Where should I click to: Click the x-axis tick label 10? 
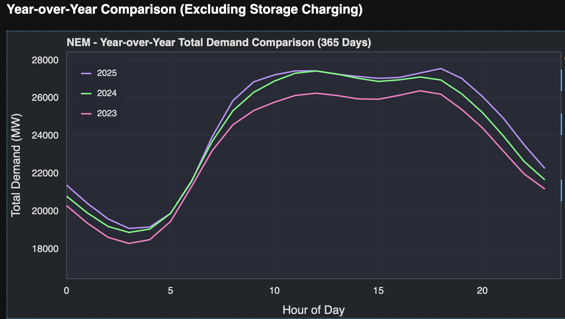point(275,291)
